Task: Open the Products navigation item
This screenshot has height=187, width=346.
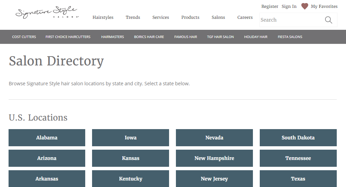Action: tap(190, 17)
